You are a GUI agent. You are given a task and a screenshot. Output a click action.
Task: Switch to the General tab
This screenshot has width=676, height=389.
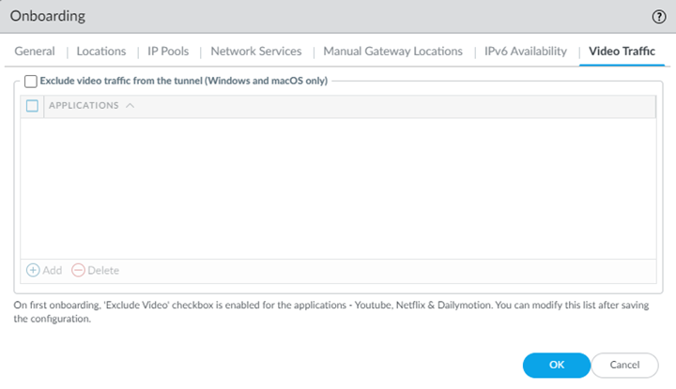click(35, 52)
